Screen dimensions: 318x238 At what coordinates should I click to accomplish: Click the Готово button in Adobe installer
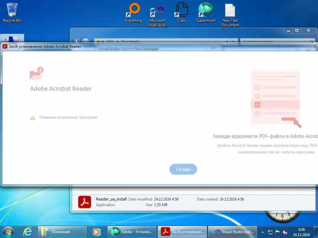(183, 169)
